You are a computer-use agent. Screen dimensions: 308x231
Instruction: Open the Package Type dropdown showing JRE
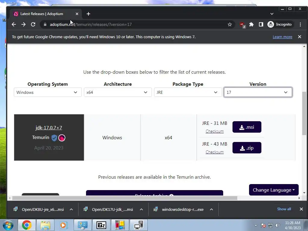coord(188,92)
